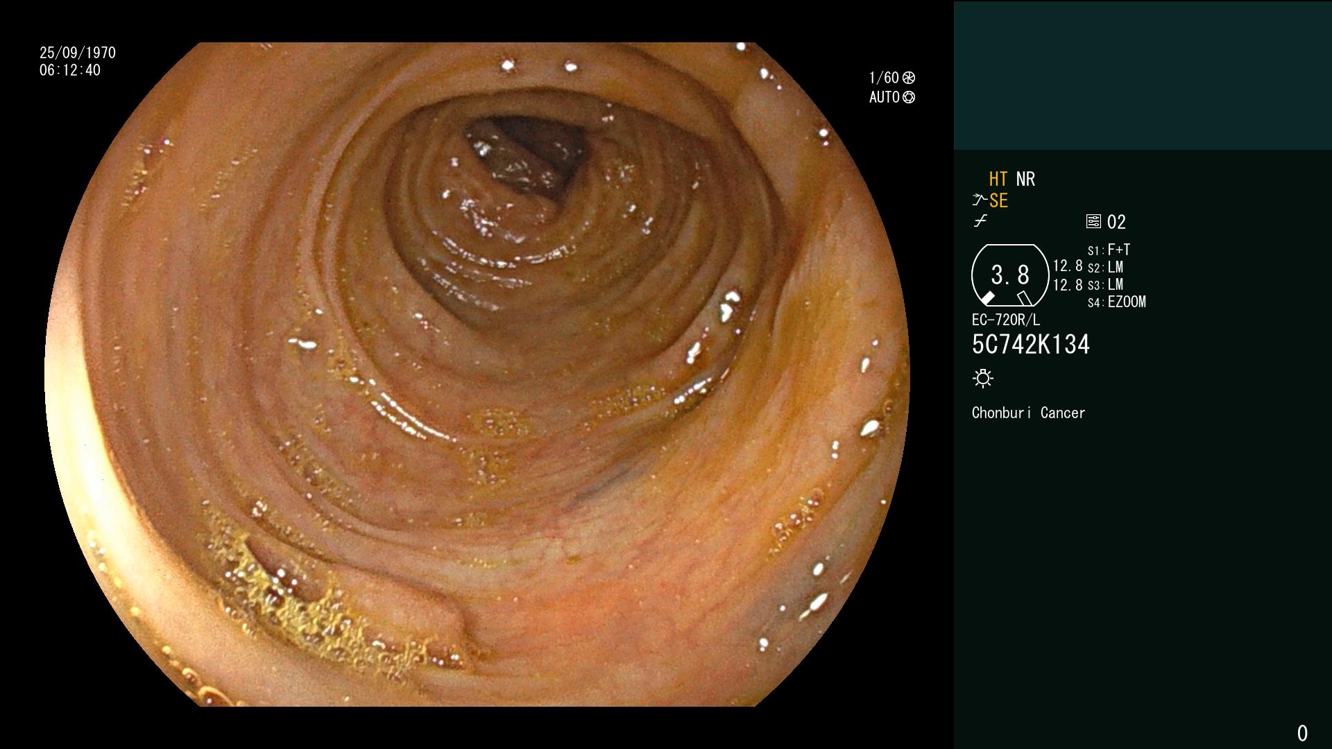
Task: Click the iris icon next to AUTO
Action: (909, 97)
